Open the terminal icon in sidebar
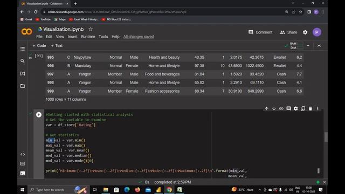 click(23, 174)
